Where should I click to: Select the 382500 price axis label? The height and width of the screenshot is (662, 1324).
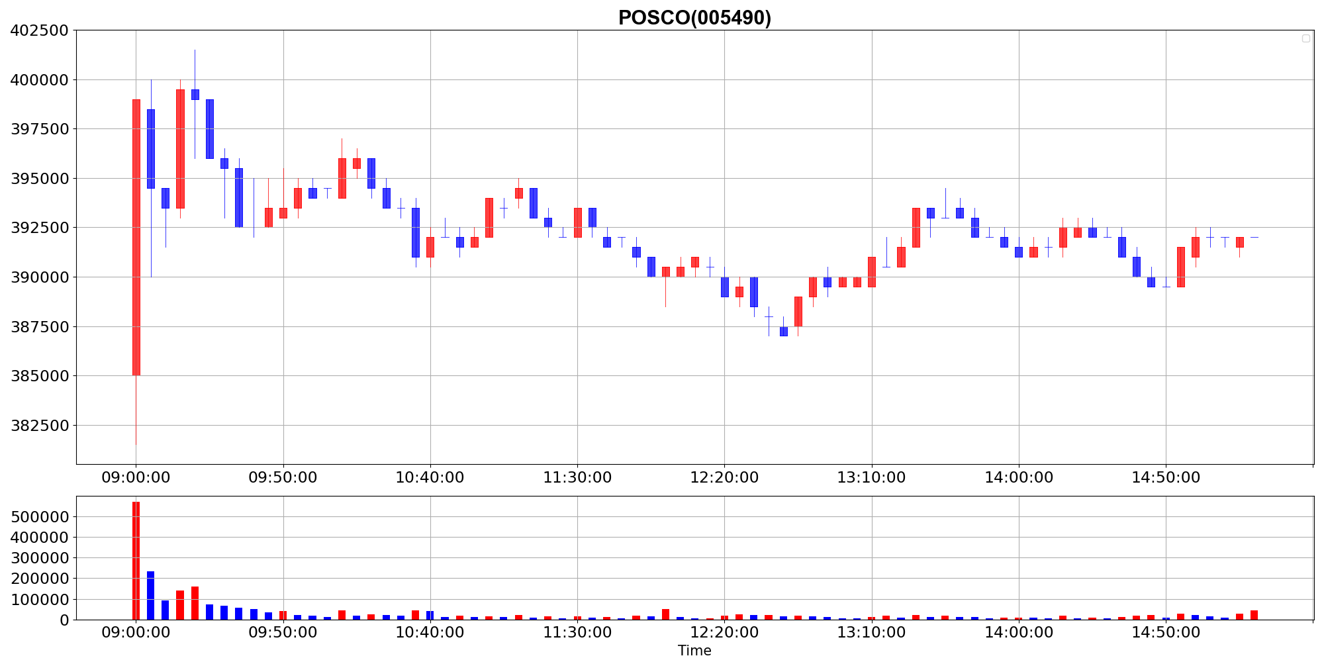click(40, 426)
